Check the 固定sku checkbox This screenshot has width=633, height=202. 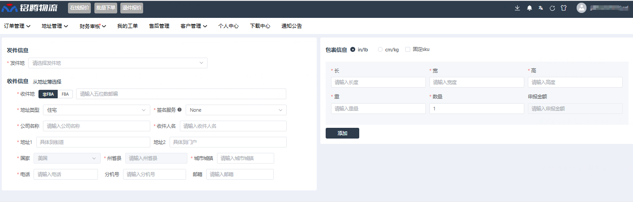tap(408, 50)
